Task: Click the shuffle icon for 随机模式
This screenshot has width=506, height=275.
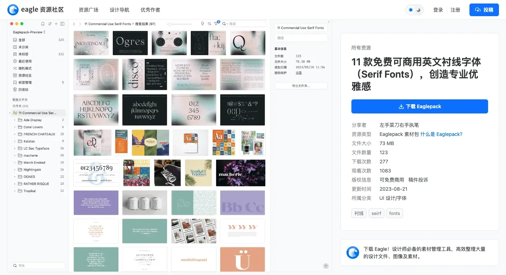Action: tap(15, 68)
